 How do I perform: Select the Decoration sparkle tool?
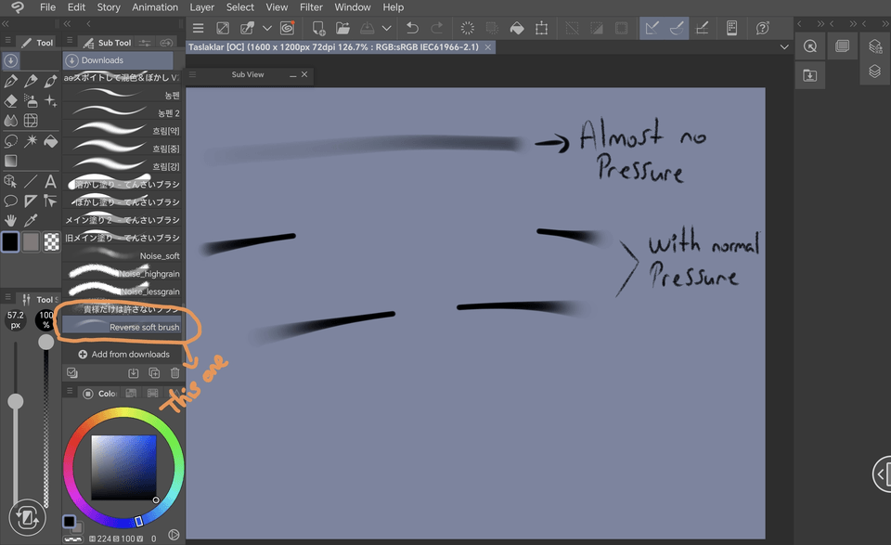tap(50, 101)
